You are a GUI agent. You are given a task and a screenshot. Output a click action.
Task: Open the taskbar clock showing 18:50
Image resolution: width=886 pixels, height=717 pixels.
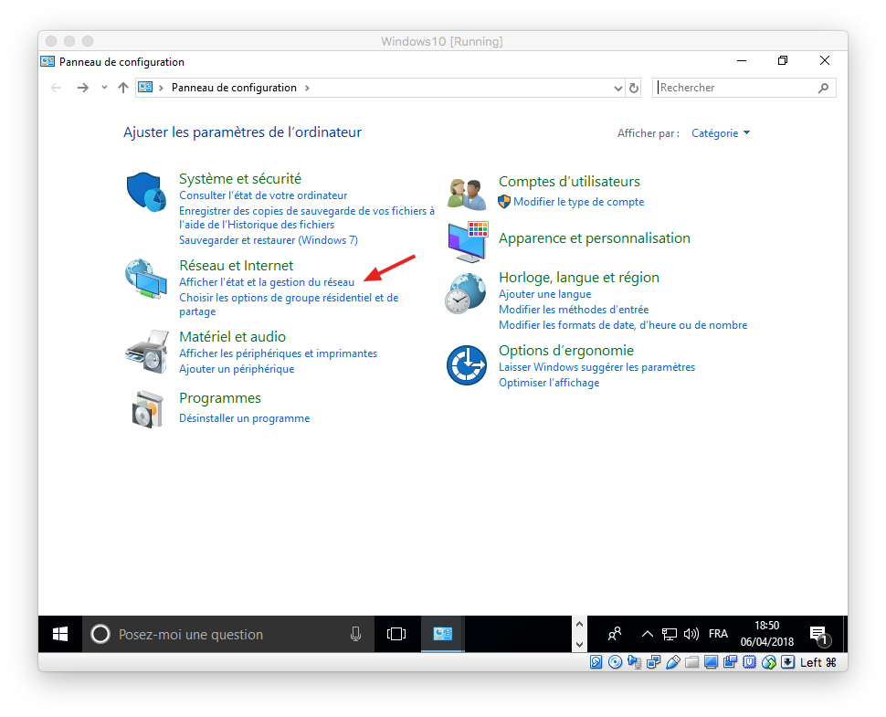click(766, 634)
